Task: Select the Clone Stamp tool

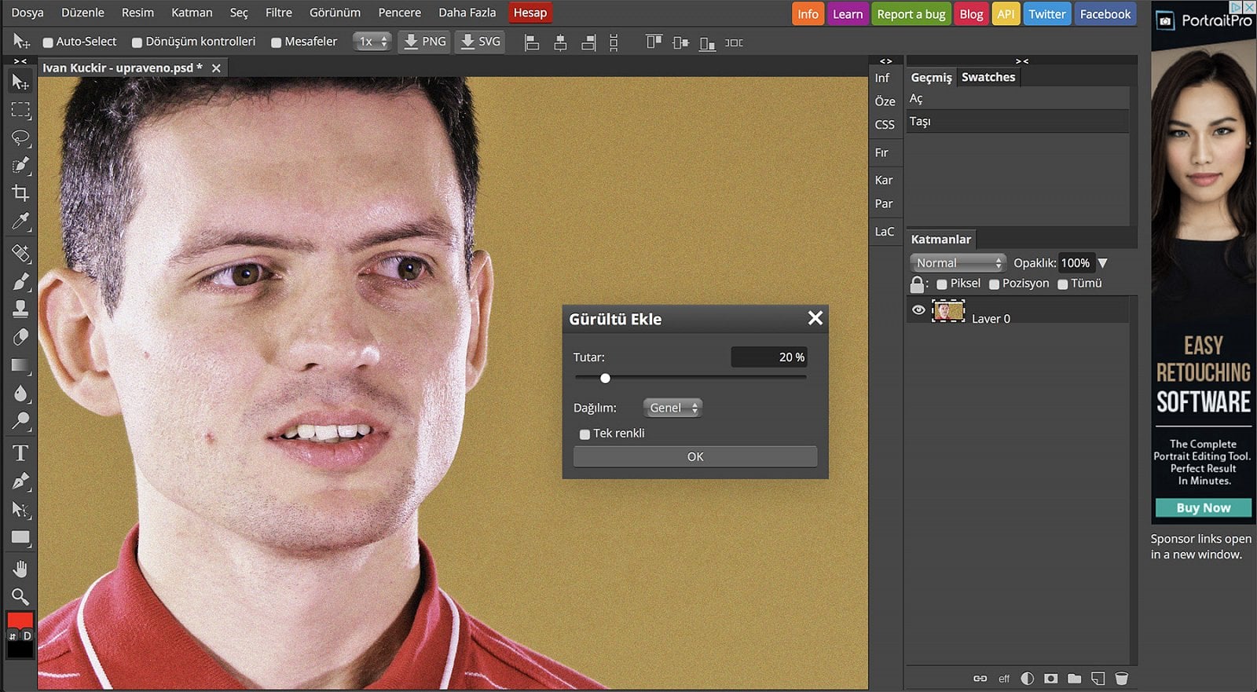Action: [x=20, y=309]
